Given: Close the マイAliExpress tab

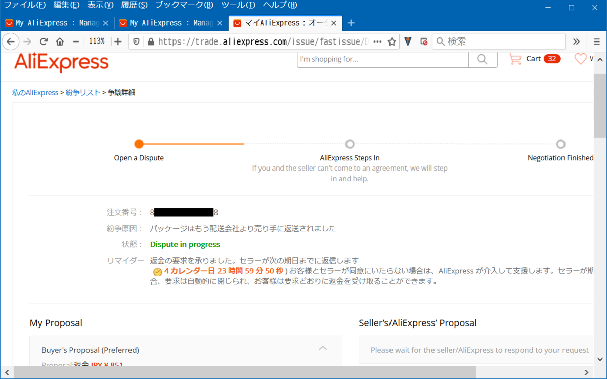Looking at the screenshot, I should (x=334, y=23).
